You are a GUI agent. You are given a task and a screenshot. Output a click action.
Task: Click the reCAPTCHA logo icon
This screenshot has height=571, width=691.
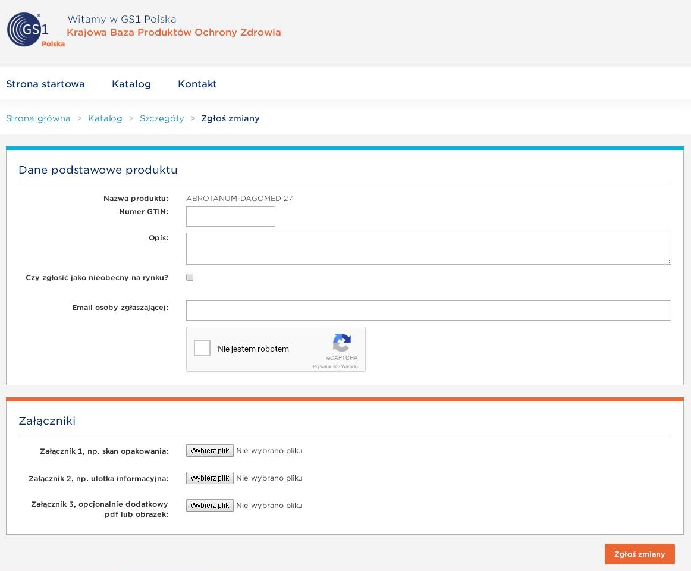click(x=341, y=343)
